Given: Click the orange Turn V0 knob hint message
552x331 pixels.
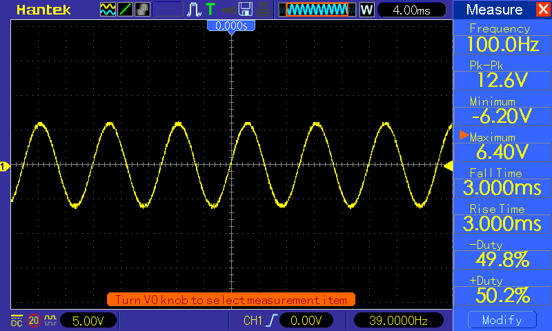Looking at the screenshot, I should coord(231,300).
